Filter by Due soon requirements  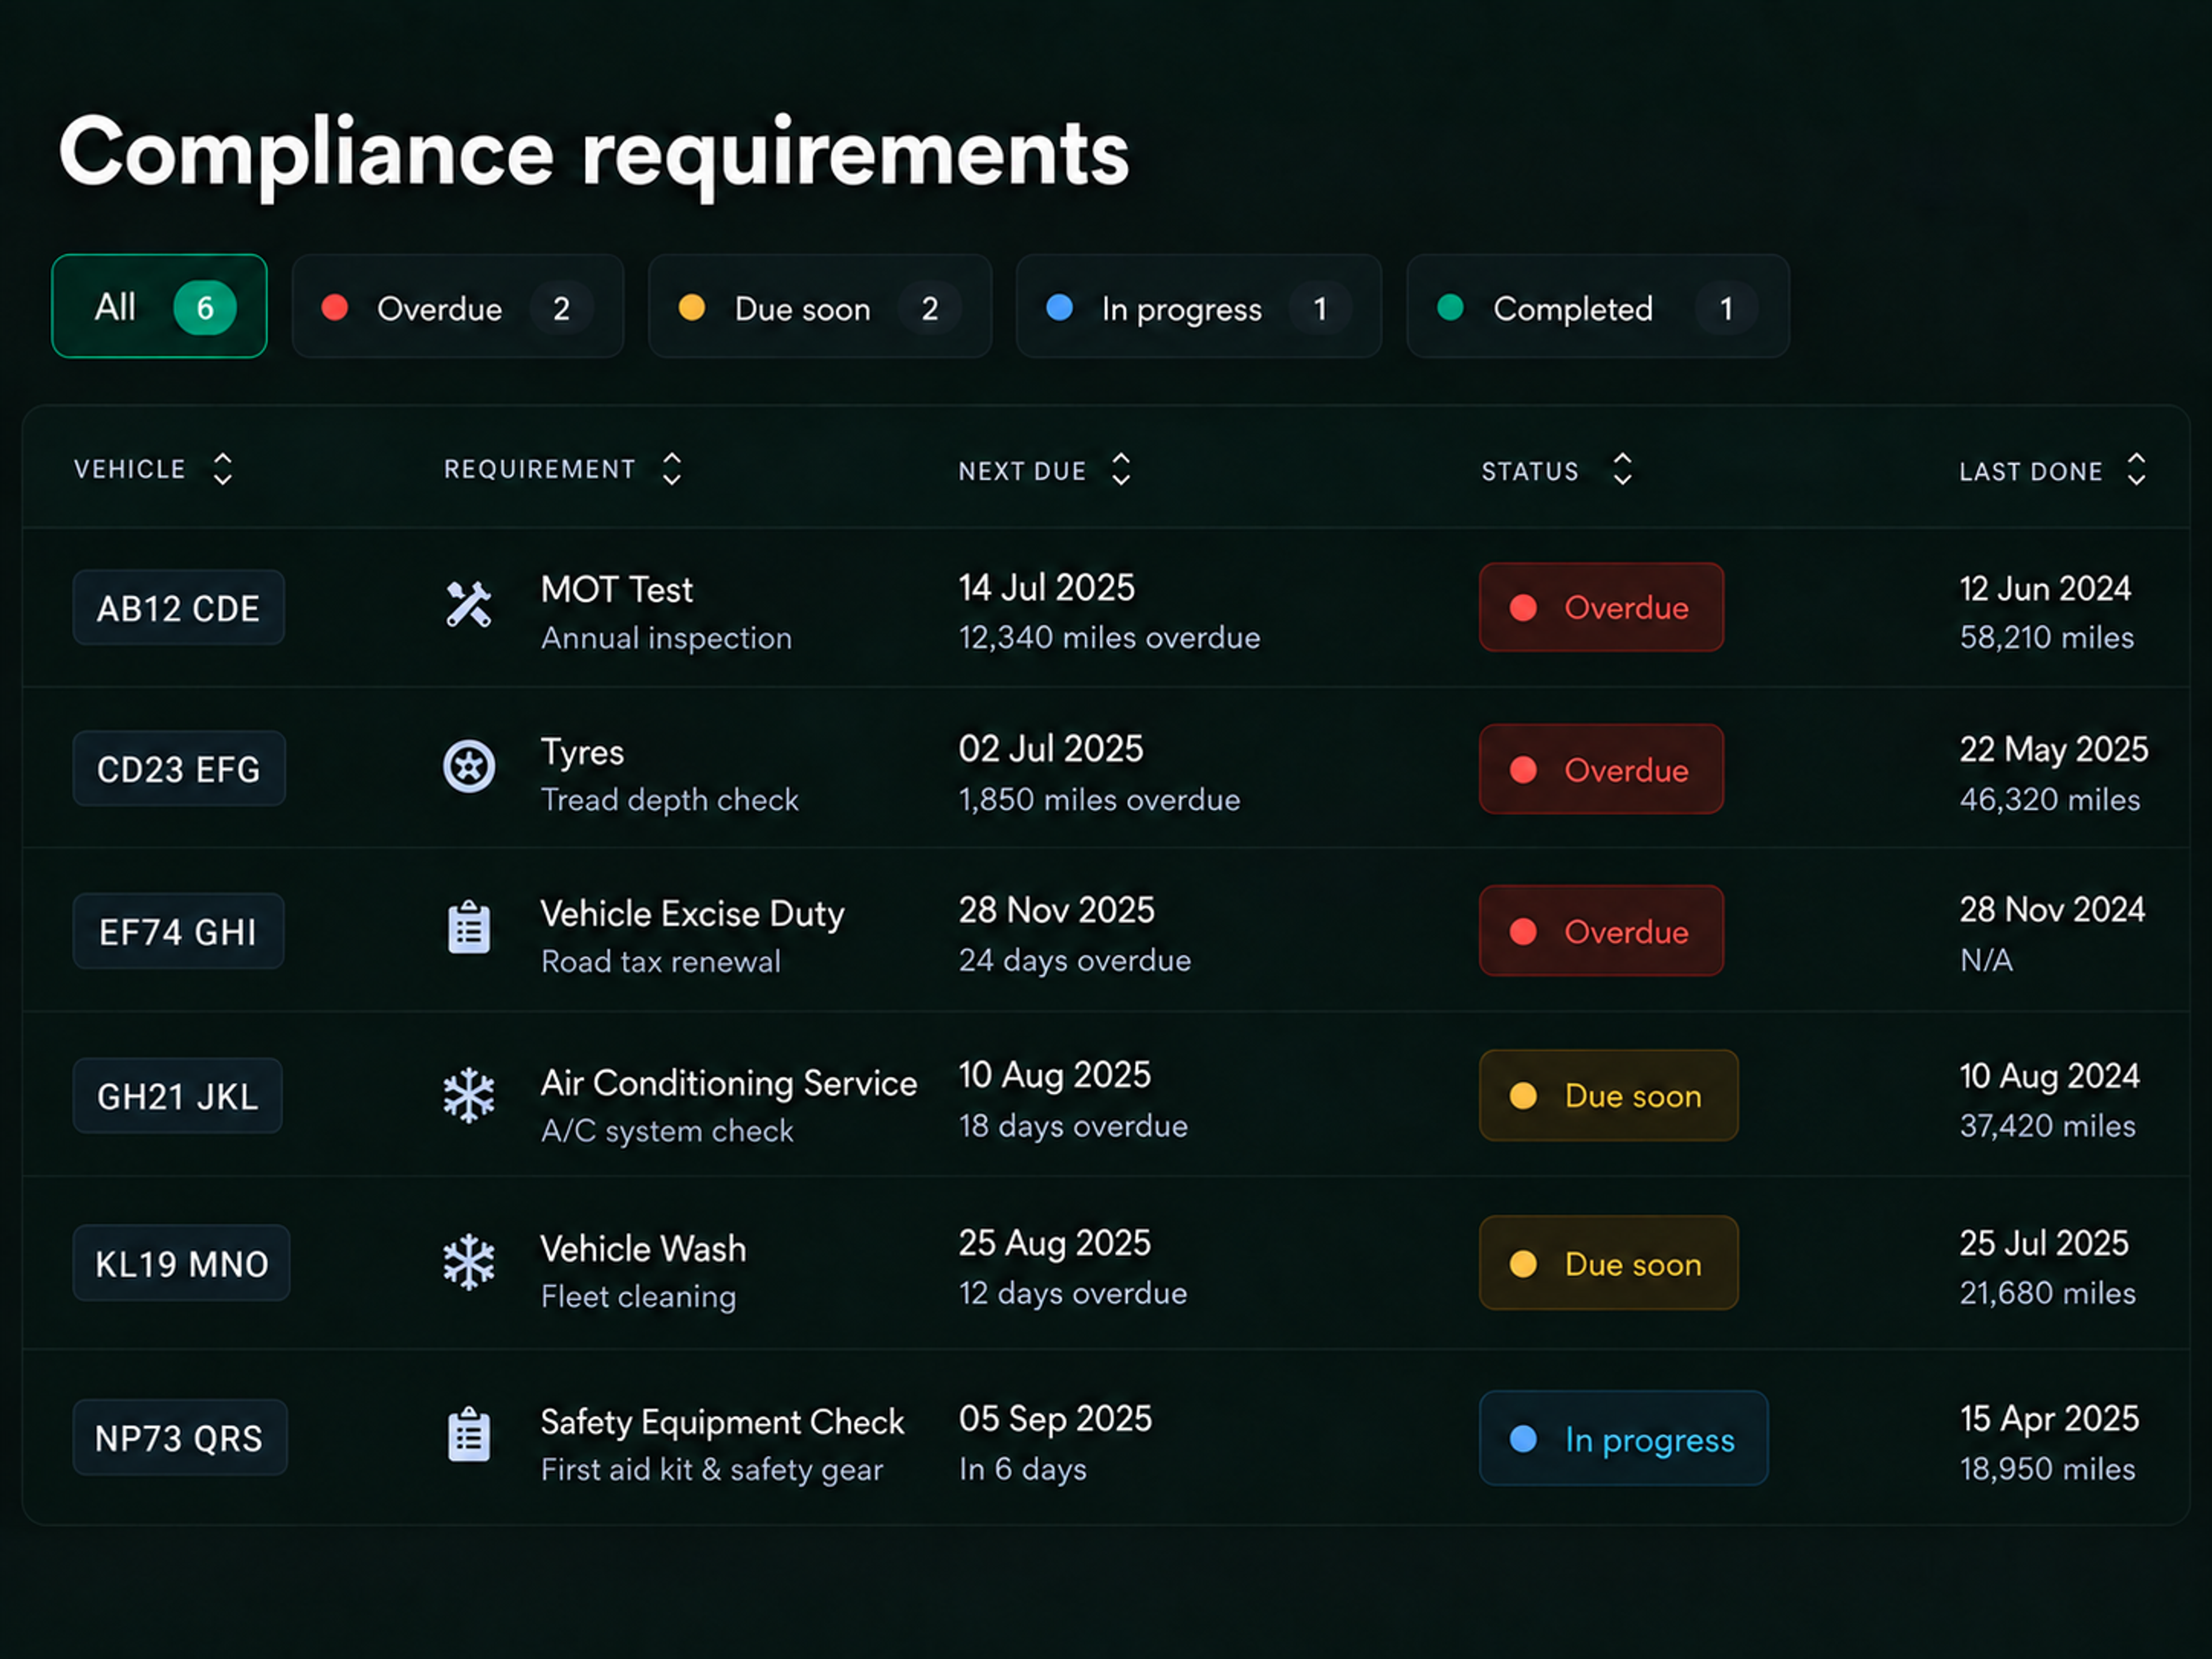point(820,306)
